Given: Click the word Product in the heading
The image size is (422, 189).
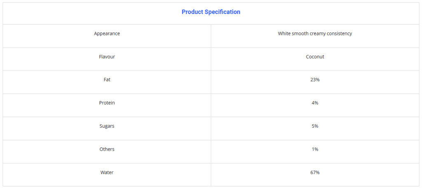Looking at the screenshot, I should [192, 12].
